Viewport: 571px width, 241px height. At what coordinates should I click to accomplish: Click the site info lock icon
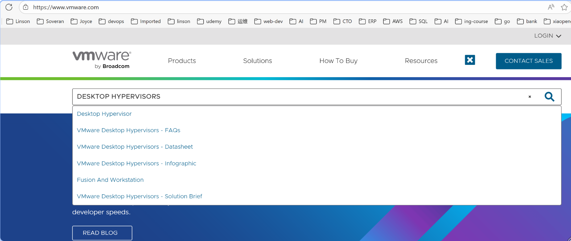click(26, 7)
